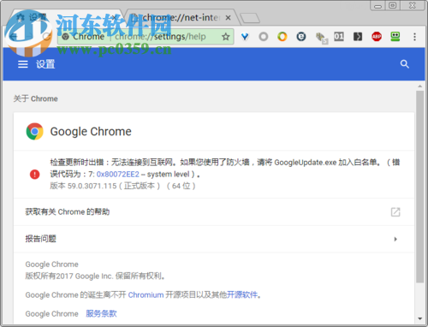Click the orange-green ring extension icon

(282, 37)
